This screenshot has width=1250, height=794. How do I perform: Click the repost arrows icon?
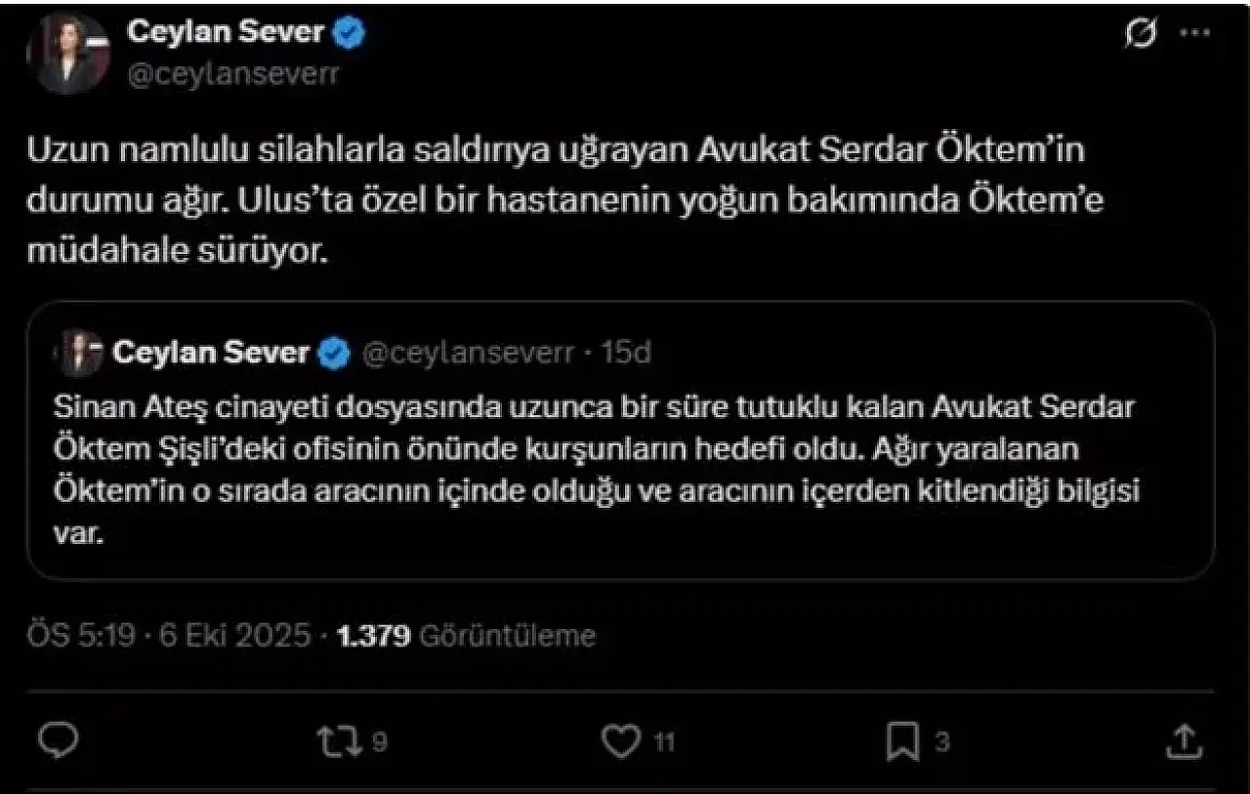(x=337, y=741)
